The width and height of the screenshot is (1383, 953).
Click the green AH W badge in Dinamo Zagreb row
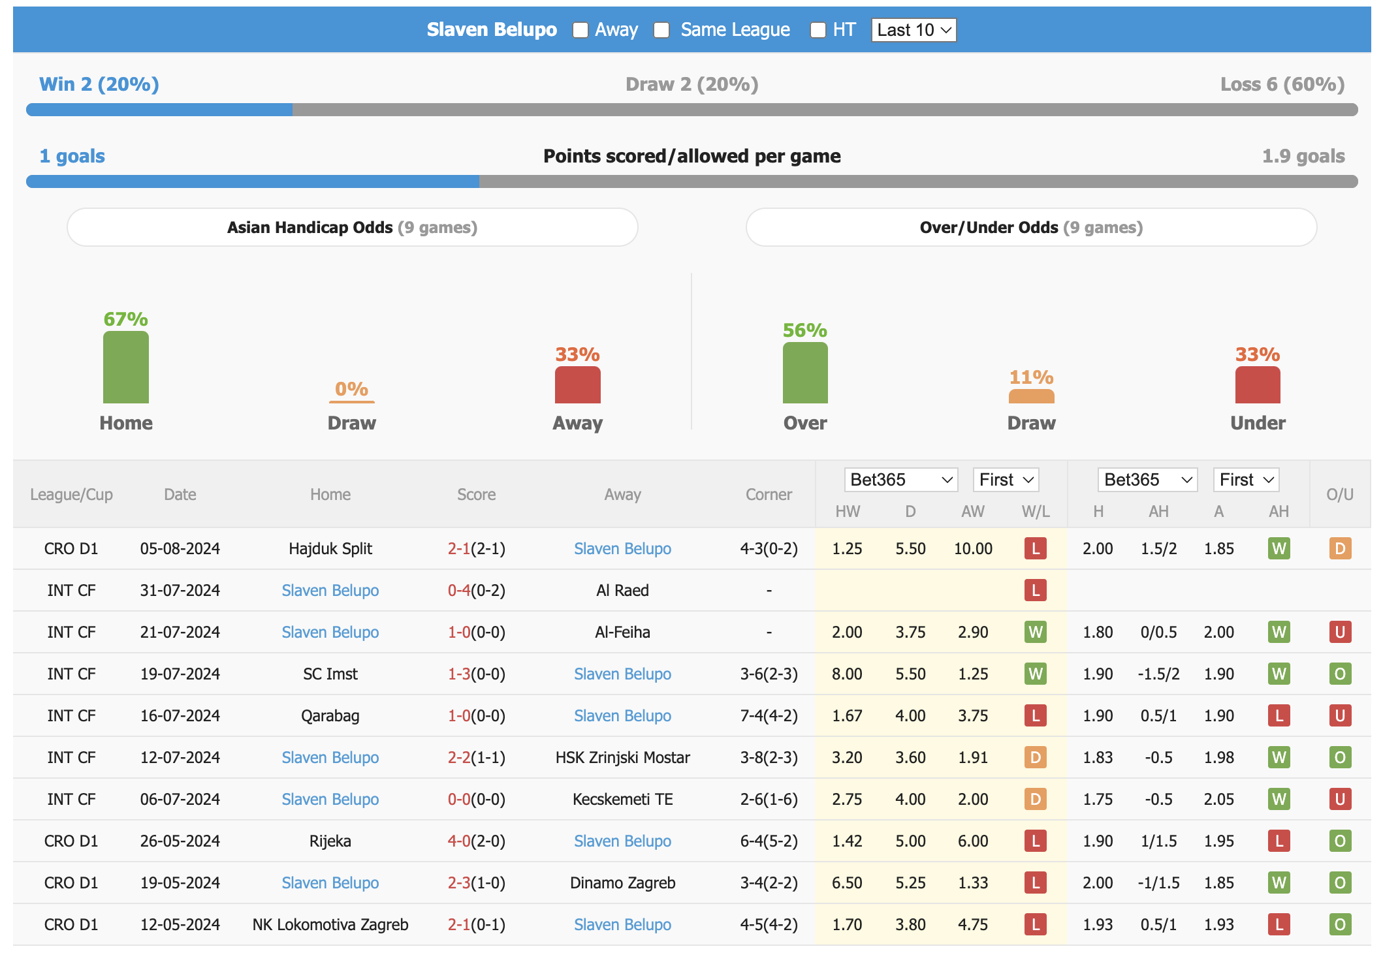click(1279, 883)
